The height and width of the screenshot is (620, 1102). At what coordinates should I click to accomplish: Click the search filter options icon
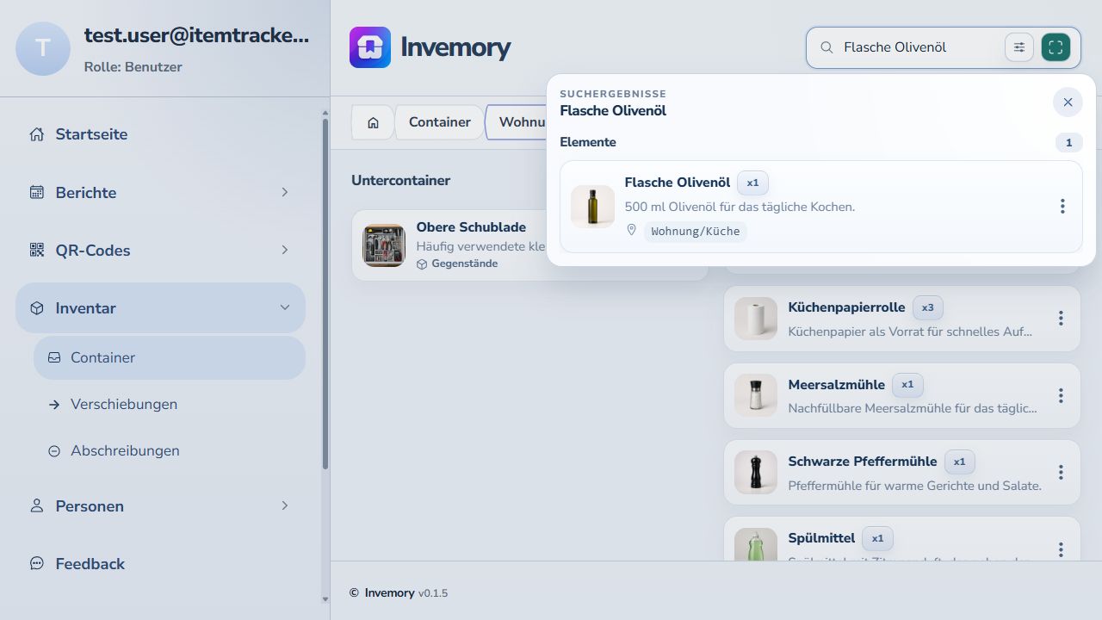1019,47
